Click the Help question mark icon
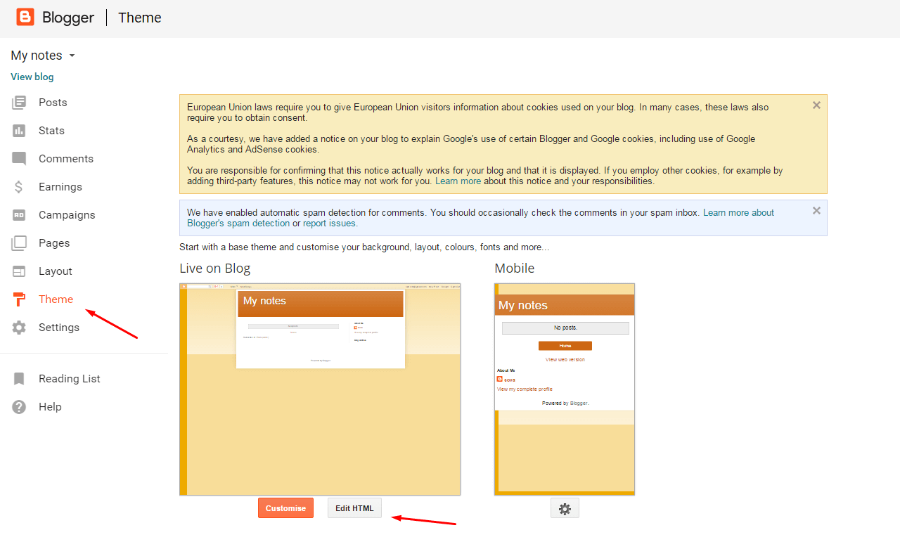Viewport: 900px width, 556px height. coord(19,407)
